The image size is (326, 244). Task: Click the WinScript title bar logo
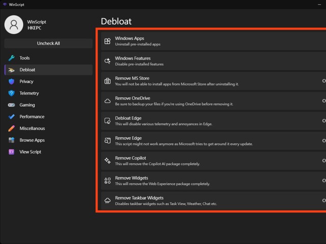(x=5, y=5)
